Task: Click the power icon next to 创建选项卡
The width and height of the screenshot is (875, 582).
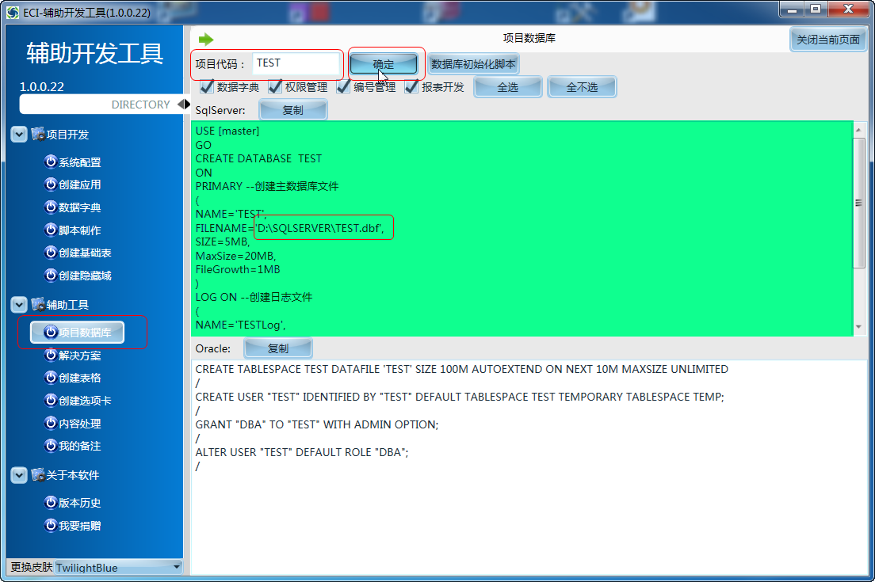Action: point(51,400)
